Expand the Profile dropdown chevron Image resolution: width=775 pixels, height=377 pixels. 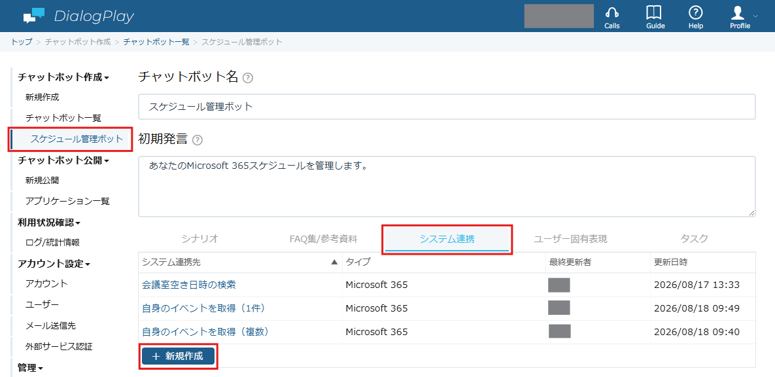pyautogui.click(x=755, y=16)
